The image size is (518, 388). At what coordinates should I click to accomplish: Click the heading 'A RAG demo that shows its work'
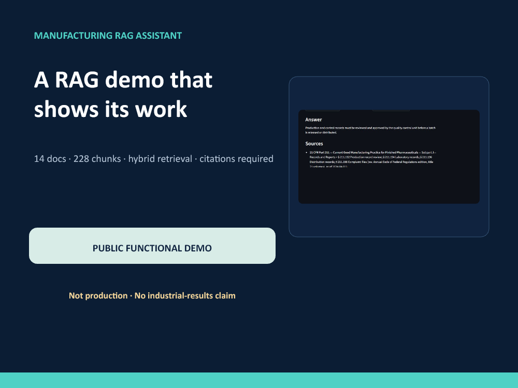(123, 94)
